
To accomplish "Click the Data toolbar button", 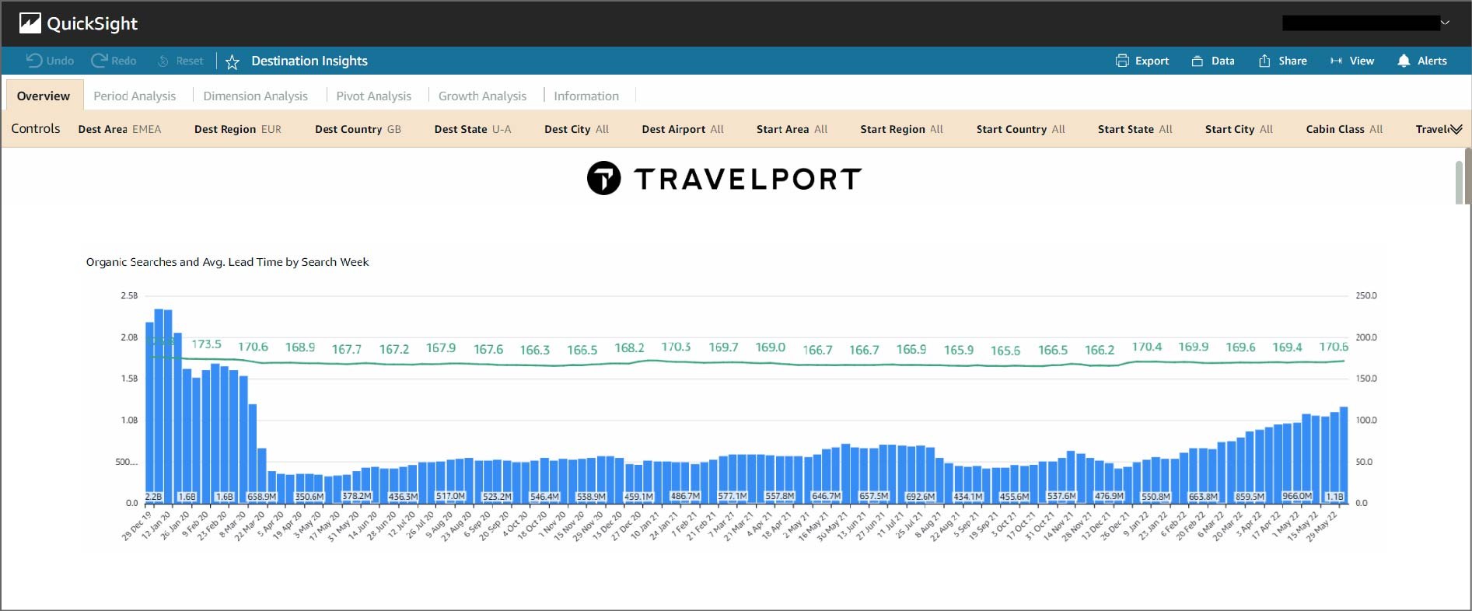I will click(x=1213, y=61).
